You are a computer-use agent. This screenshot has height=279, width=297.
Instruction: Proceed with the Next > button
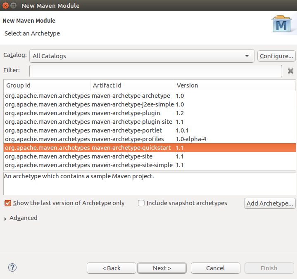[162, 268]
